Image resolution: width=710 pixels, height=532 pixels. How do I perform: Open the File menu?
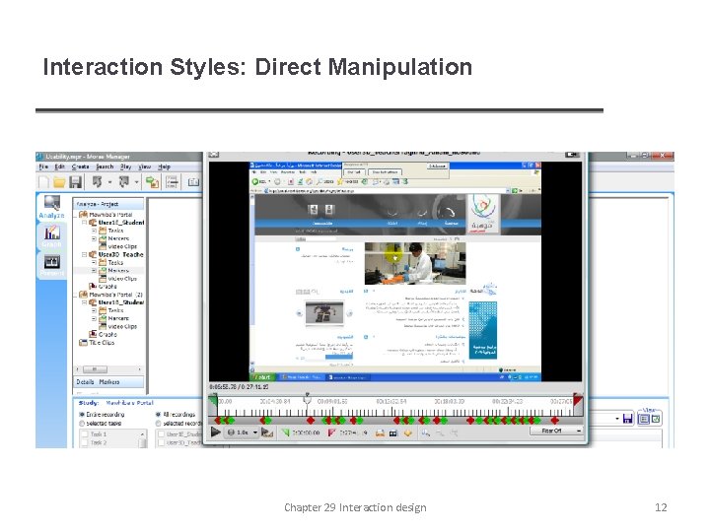[x=43, y=166]
